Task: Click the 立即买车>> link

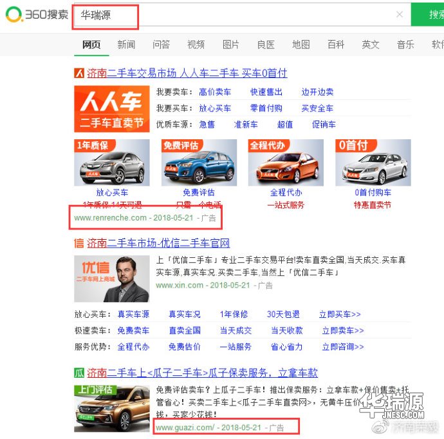Action: pos(340,314)
